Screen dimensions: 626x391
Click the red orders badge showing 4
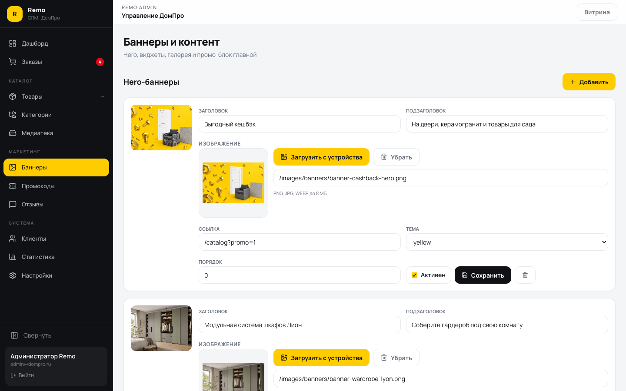tap(100, 62)
